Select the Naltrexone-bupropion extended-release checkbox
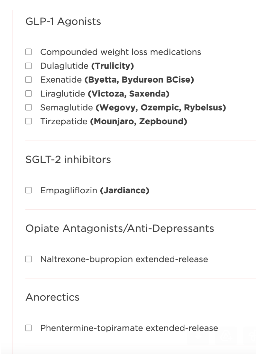 point(29,259)
